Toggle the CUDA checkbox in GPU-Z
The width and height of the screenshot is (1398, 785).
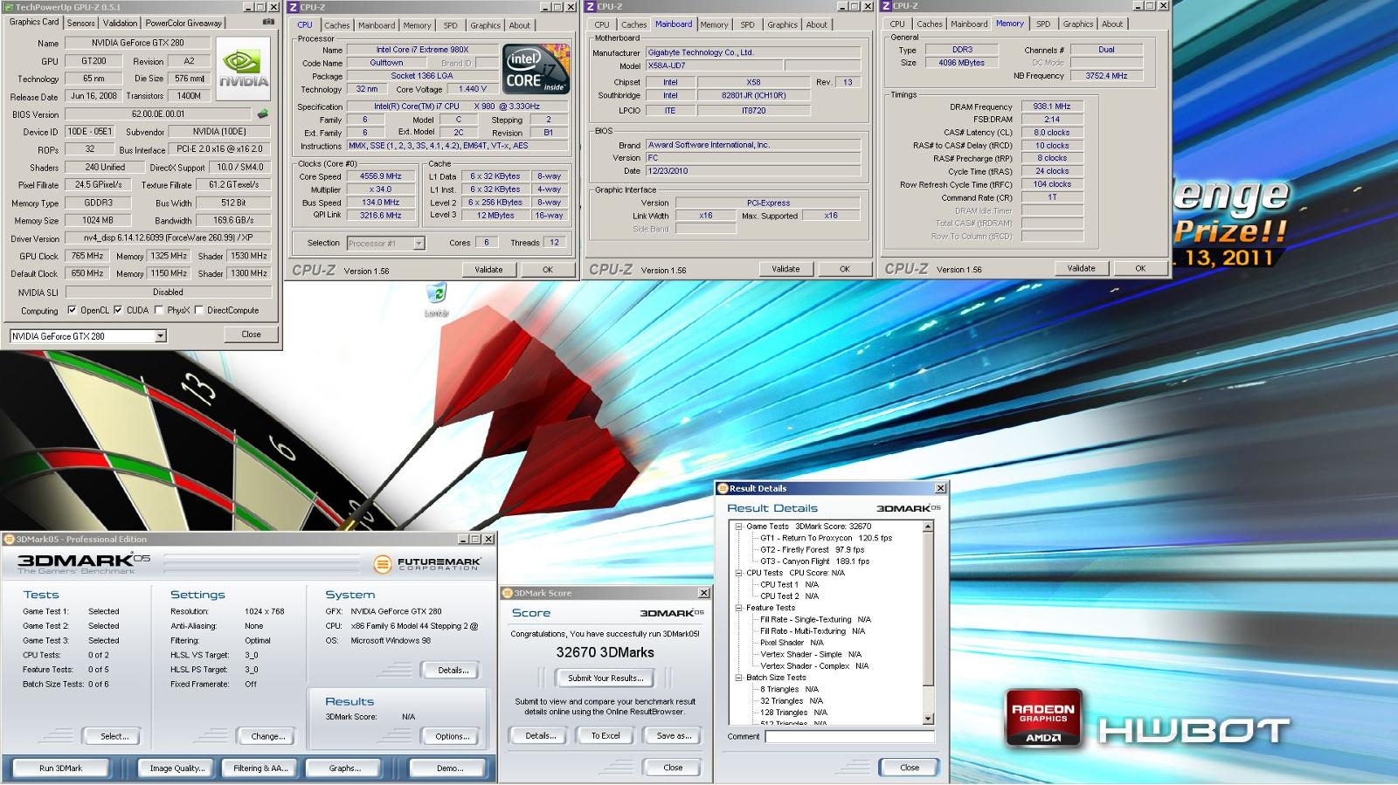click(118, 310)
